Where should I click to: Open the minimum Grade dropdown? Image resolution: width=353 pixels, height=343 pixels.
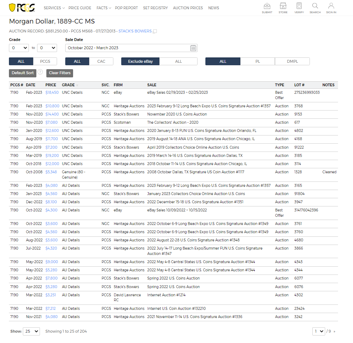[19, 48]
